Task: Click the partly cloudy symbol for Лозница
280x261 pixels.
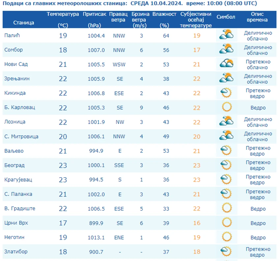Action: click(226, 121)
